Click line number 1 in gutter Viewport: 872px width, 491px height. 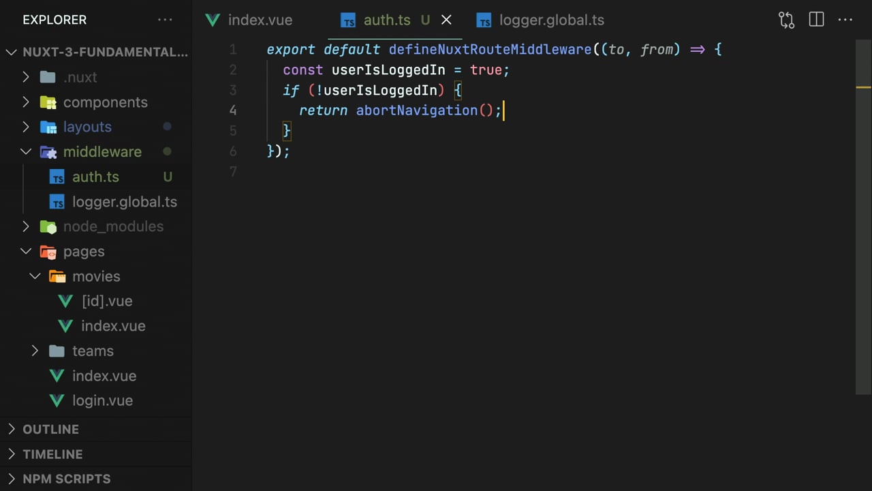tap(233, 49)
